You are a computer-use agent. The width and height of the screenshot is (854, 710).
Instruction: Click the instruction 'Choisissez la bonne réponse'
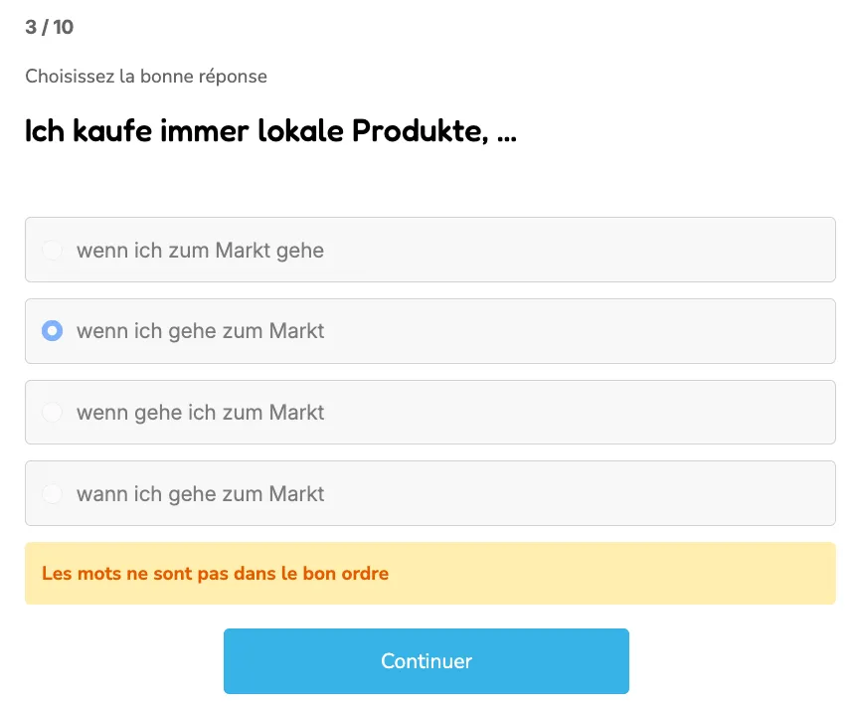145,77
